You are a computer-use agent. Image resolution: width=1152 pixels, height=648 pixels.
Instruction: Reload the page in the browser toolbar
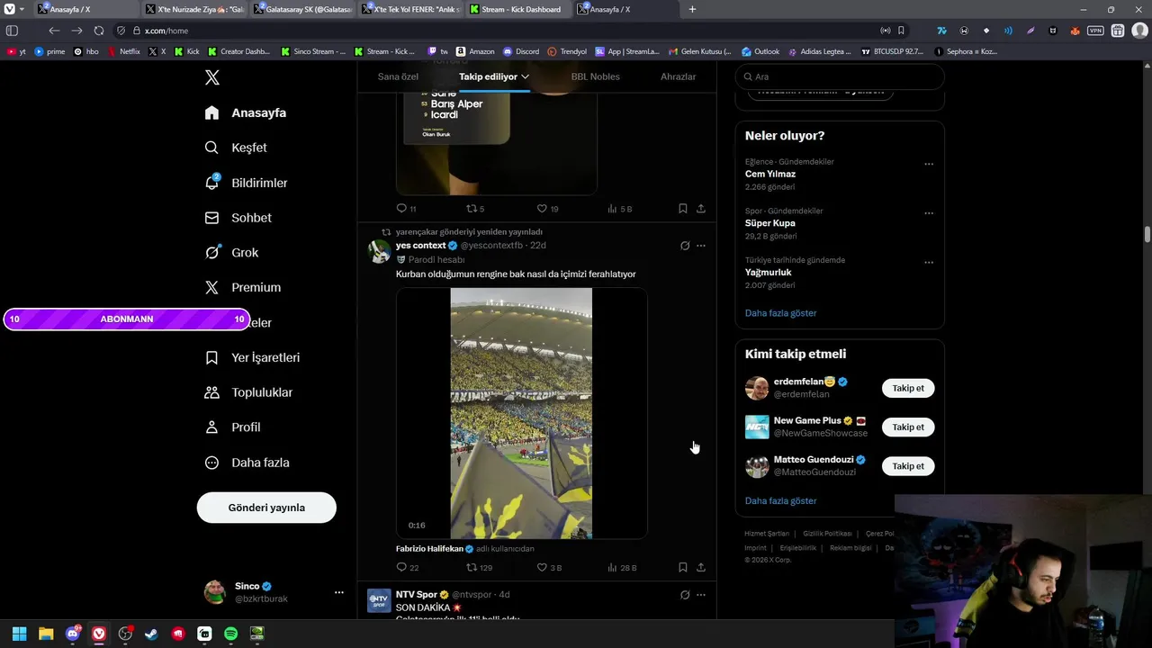pyautogui.click(x=99, y=31)
